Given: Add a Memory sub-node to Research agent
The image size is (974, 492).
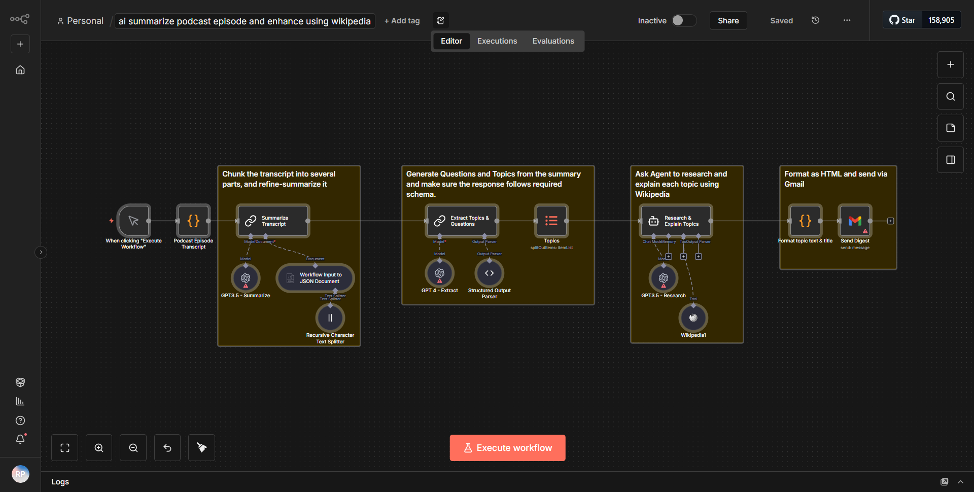Looking at the screenshot, I should [x=669, y=257].
